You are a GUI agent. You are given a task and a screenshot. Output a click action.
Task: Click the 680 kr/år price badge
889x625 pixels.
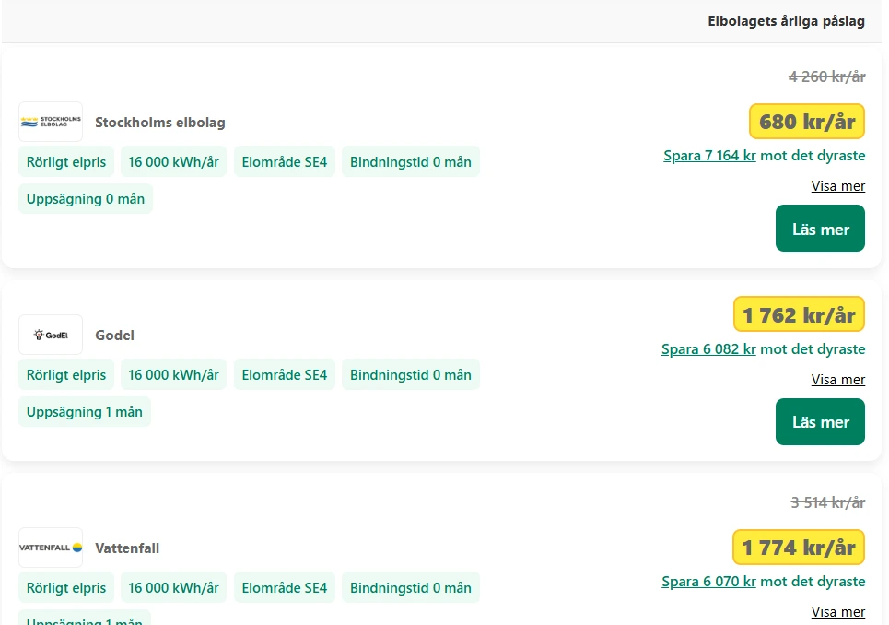tap(807, 121)
